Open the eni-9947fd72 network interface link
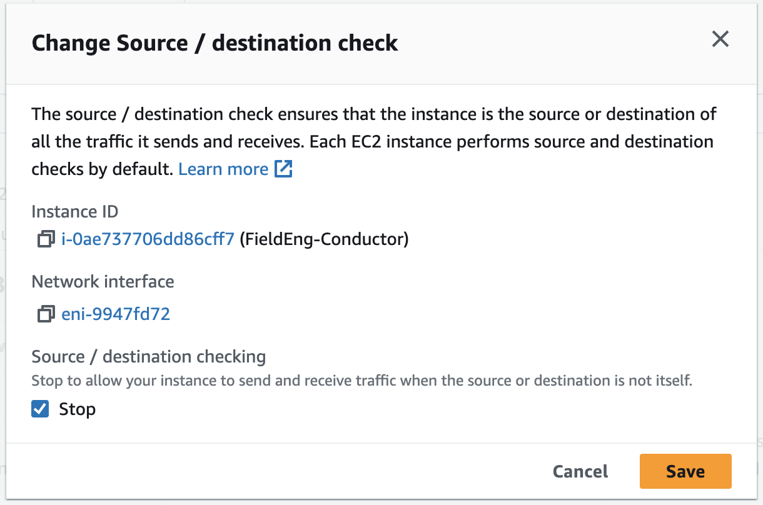This screenshot has height=505, width=763. 116,314
